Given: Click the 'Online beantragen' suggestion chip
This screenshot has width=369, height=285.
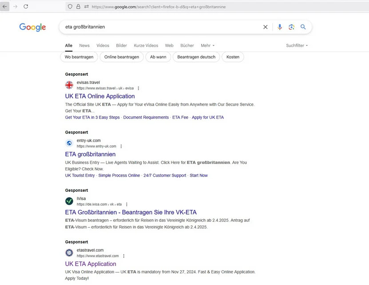Looking at the screenshot, I should pyautogui.click(x=122, y=57).
